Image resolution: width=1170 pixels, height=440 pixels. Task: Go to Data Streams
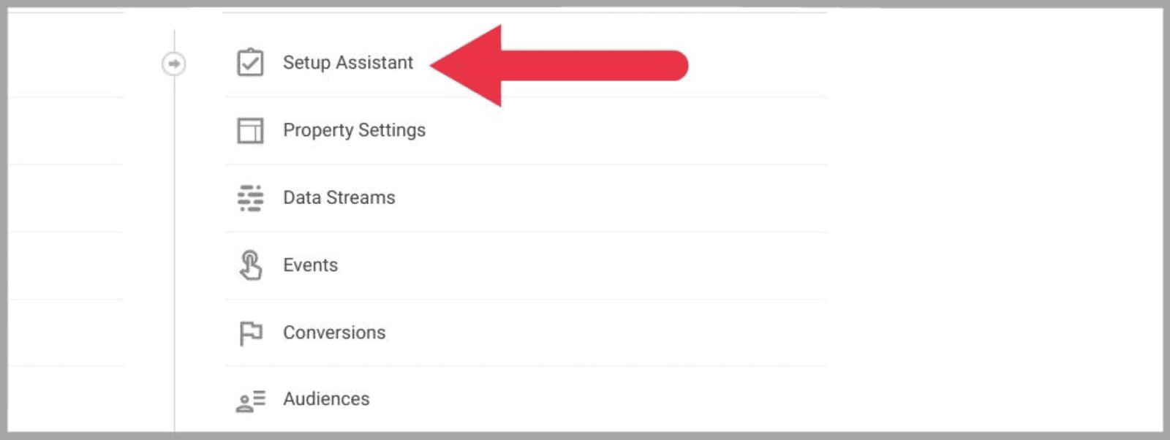(339, 197)
